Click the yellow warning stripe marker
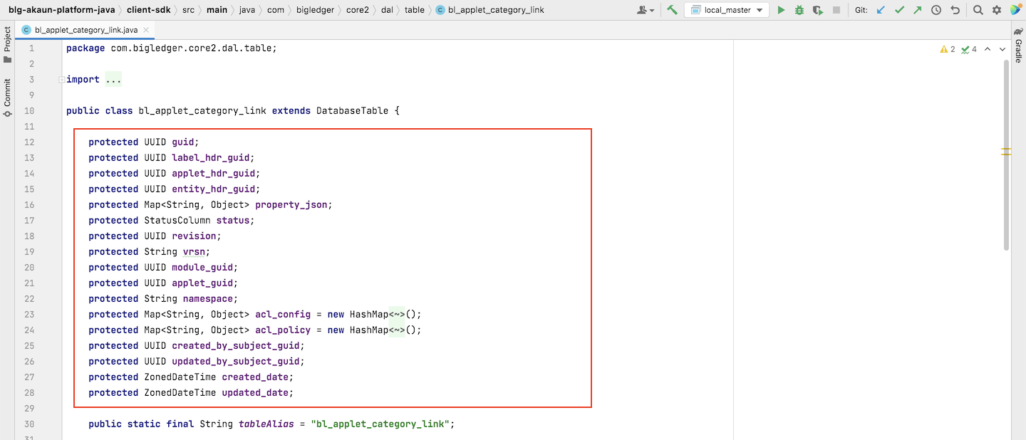This screenshot has width=1026, height=440. 1006,151
